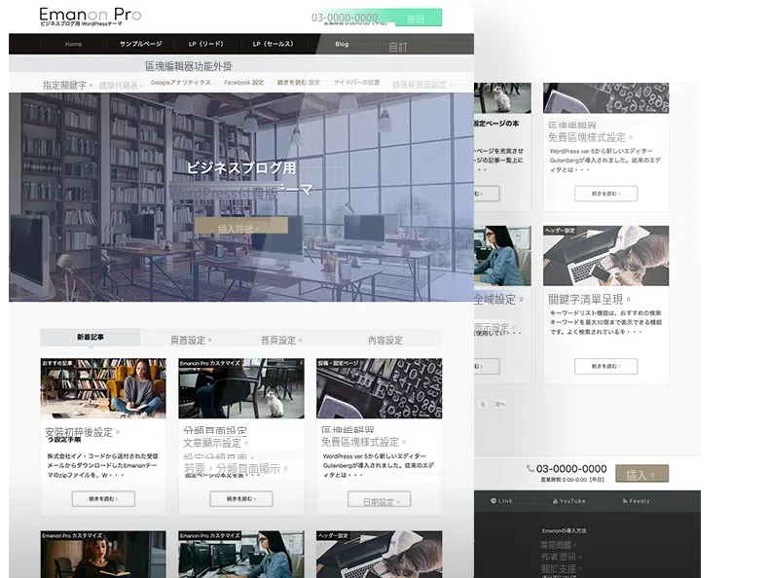The image size is (769, 578).
Task: Click footer phone number 03-0000-0000
Action: [x=571, y=469]
